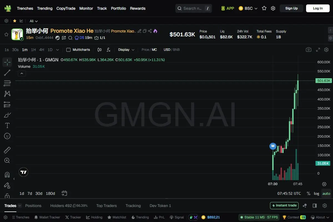Open watchlist star in top navigation
The width and height of the screenshot is (333, 222).
[x=264, y=8]
